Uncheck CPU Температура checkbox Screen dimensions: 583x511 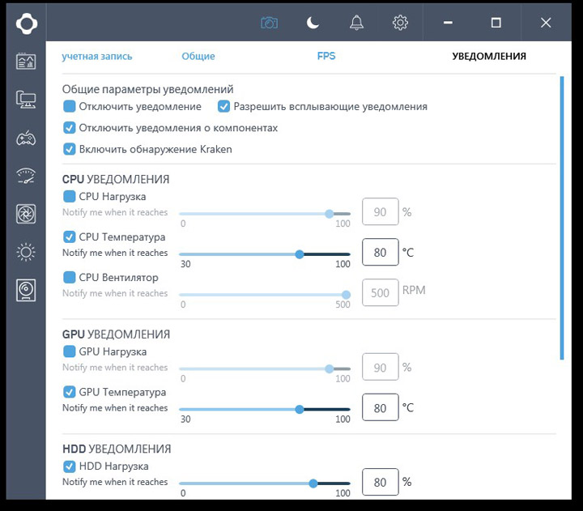click(69, 237)
